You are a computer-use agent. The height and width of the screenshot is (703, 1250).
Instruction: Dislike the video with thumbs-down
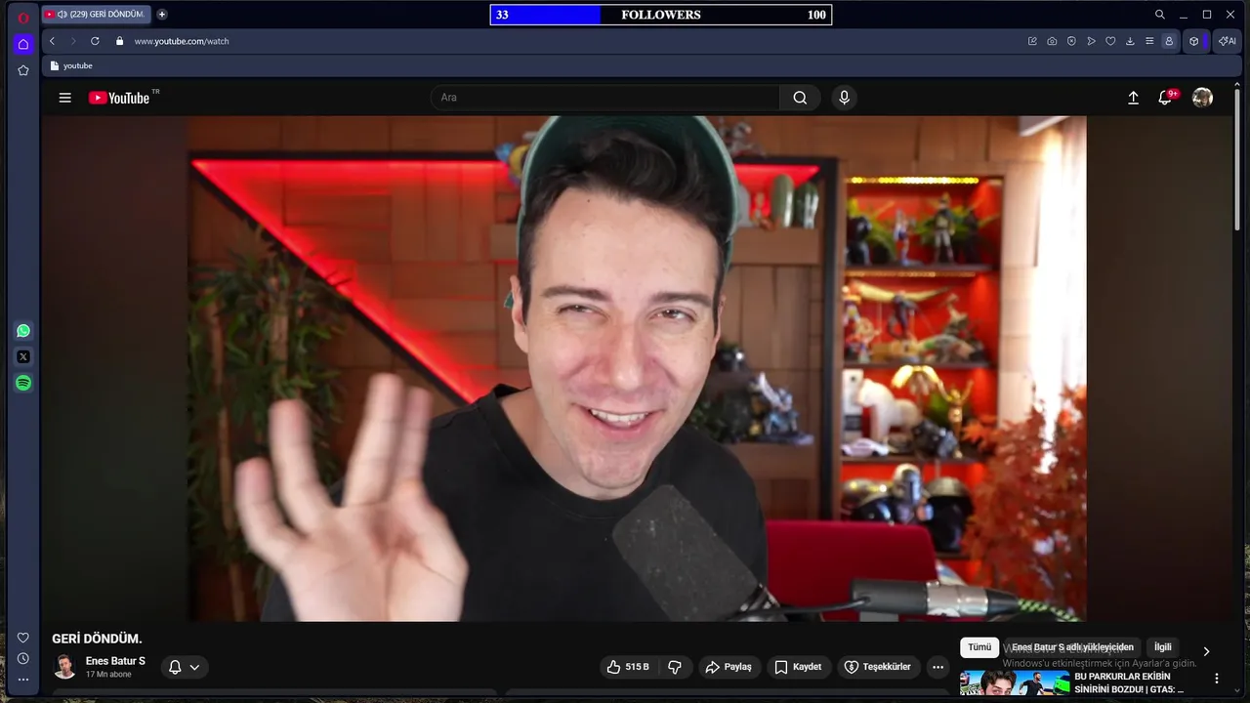coord(675,667)
